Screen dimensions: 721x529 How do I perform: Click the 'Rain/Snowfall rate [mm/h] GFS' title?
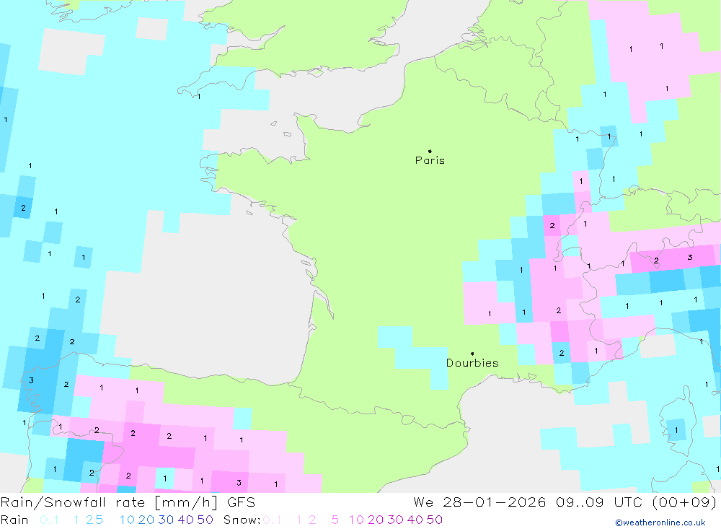tap(128, 502)
